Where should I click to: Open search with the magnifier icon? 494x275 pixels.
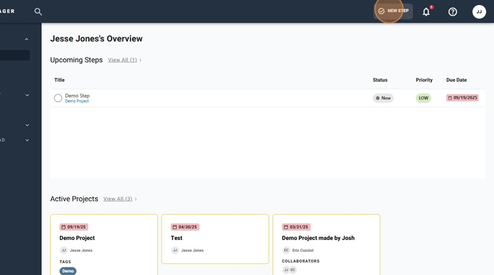(38, 12)
